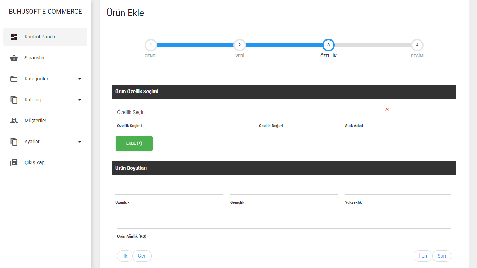Screen dimensions: 477x268
Task: Remove the feature row with red X
Action: click(x=387, y=109)
